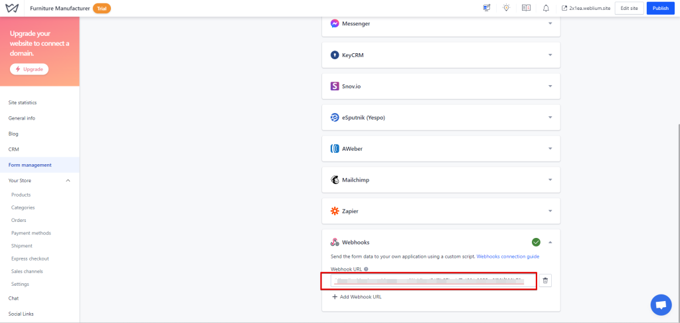Collapse Your Store submenu
This screenshot has width=680, height=323.
point(68,180)
